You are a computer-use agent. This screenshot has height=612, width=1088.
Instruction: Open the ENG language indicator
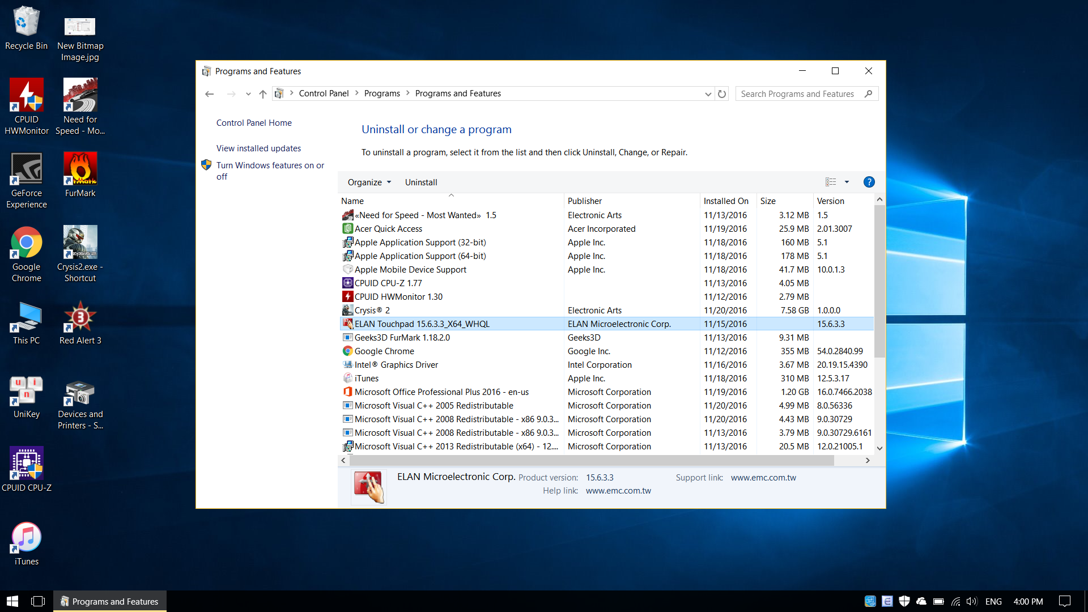click(x=993, y=601)
